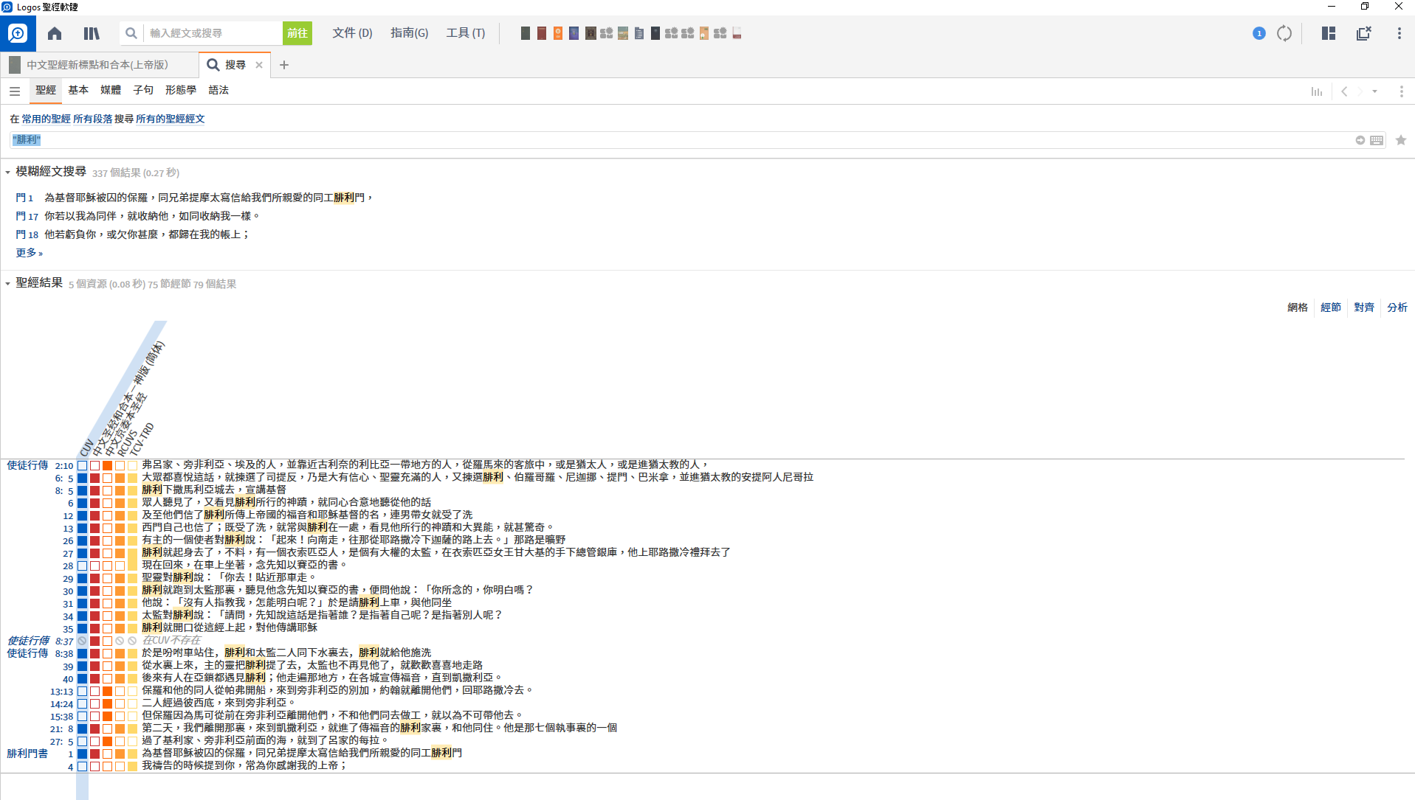Image resolution: width=1415 pixels, height=800 pixels.
Task: Switch to 中文聖經新標點和合本 tab
Action: point(99,65)
